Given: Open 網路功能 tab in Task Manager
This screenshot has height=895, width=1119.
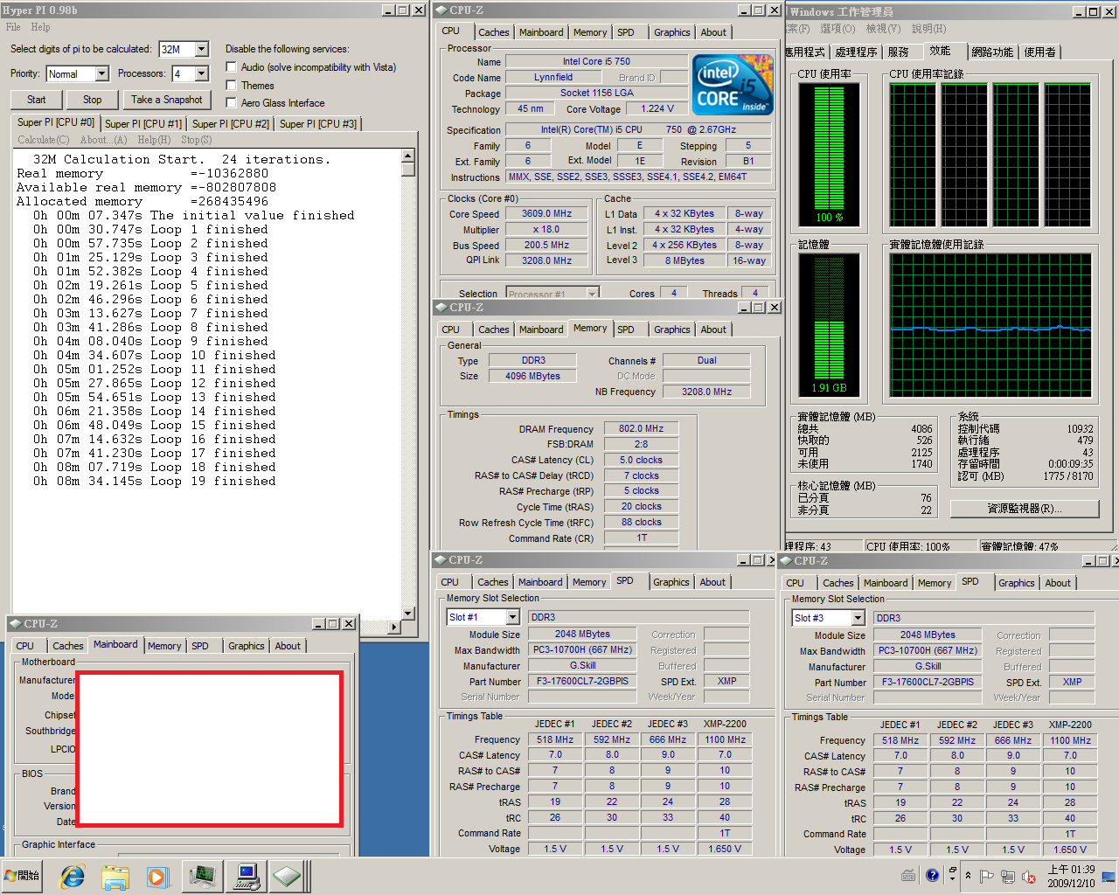Looking at the screenshot, I should pyautogui.click(x=992, y=52).
